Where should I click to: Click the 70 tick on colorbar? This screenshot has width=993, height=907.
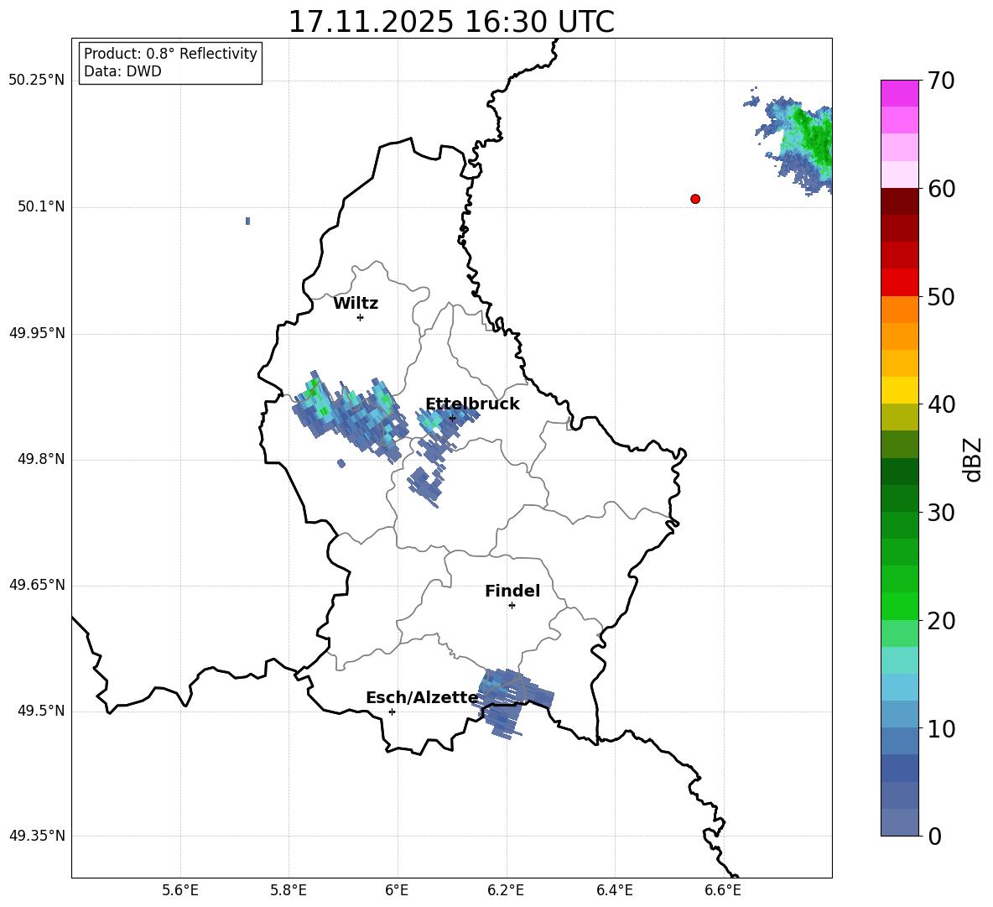click(941, 81)
